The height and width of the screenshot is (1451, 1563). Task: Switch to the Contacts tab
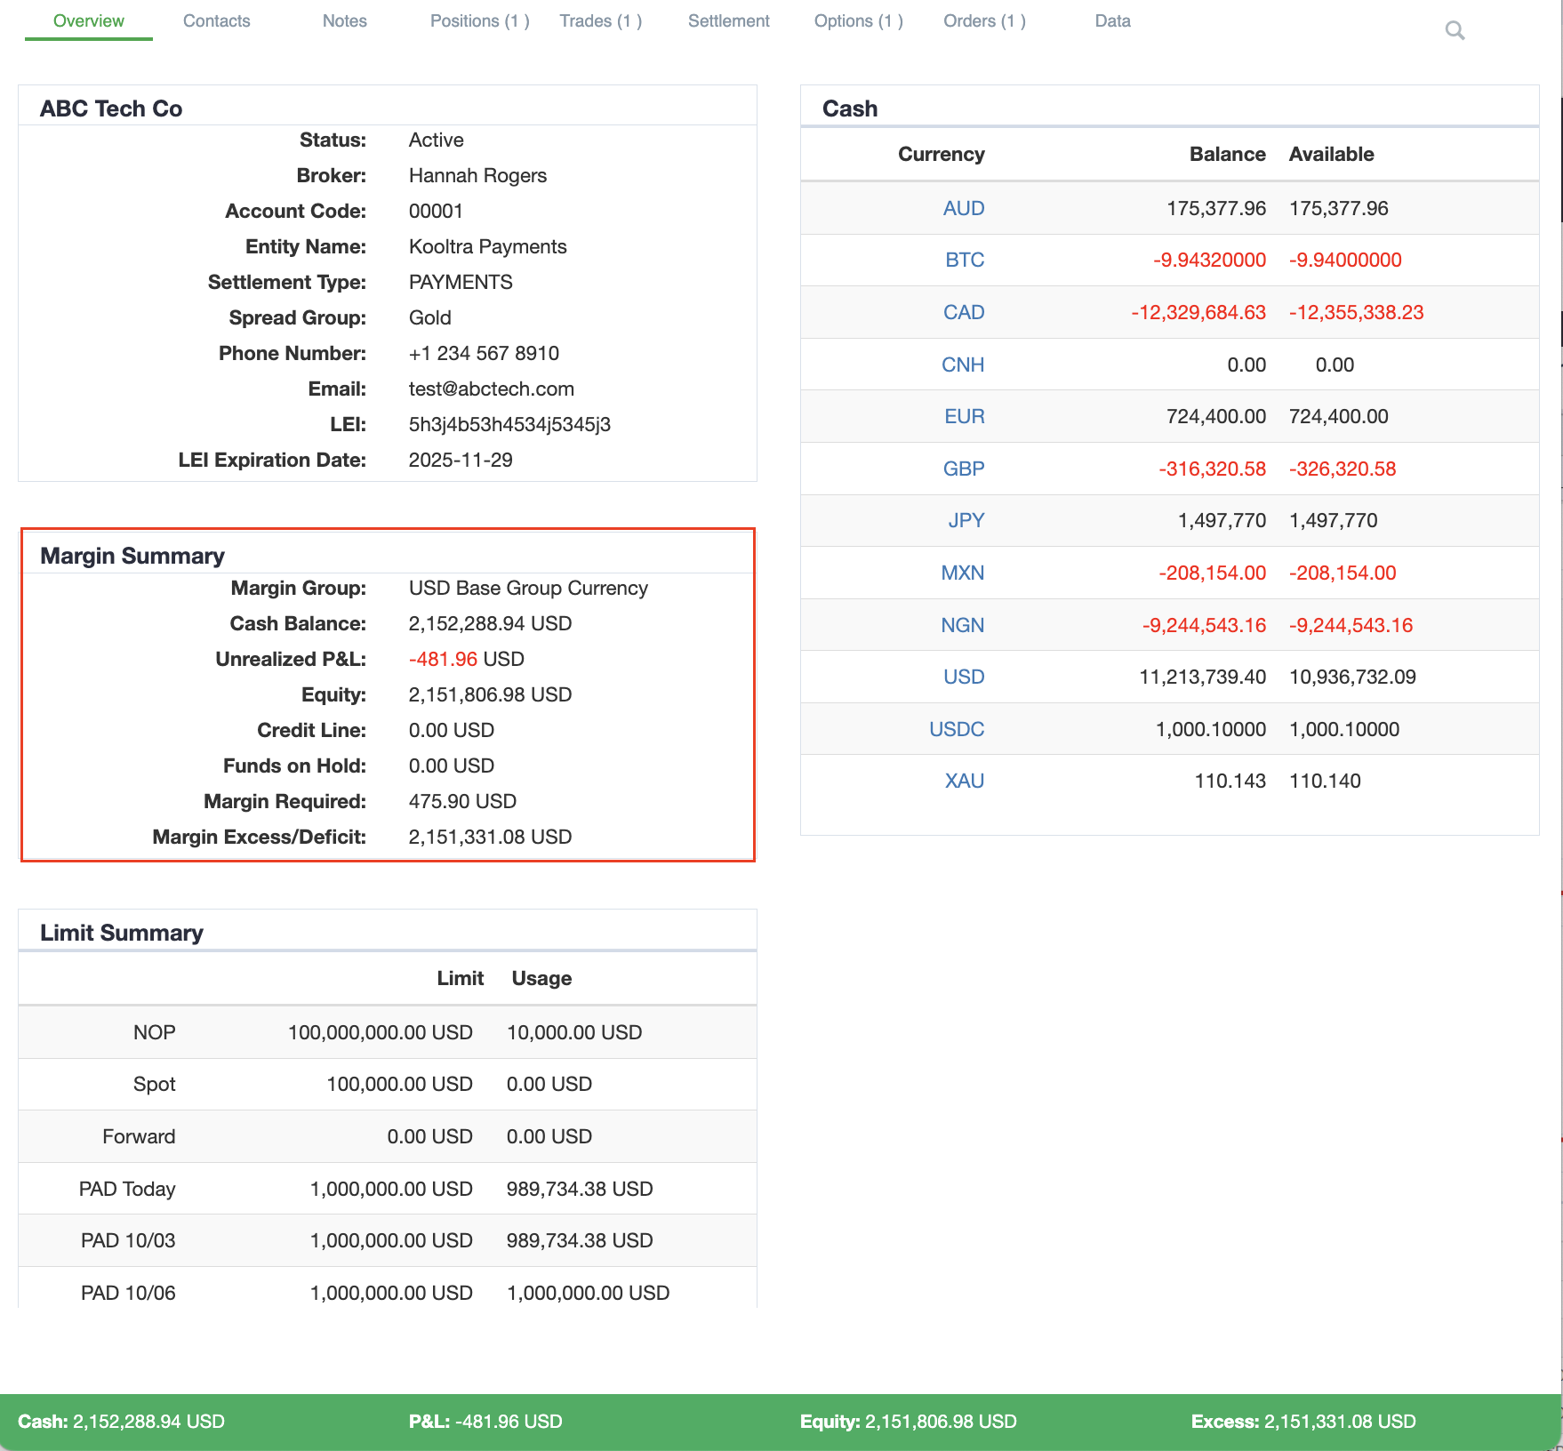tap(216, 21)
